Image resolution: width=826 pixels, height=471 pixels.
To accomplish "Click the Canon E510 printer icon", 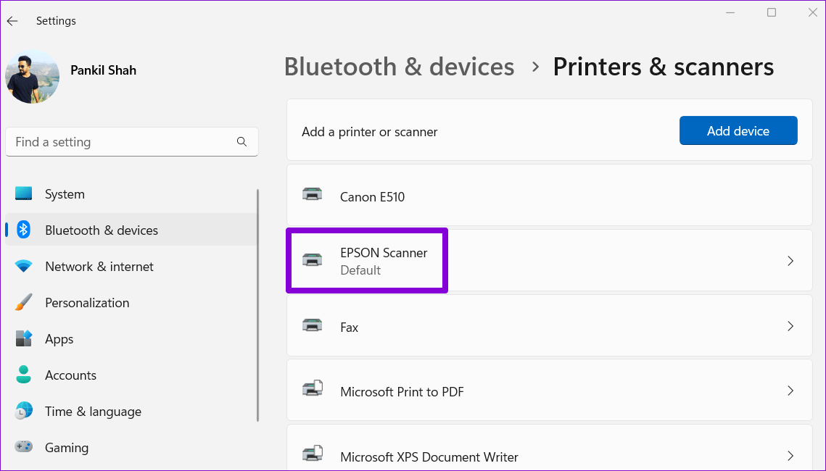I will 313,195.
